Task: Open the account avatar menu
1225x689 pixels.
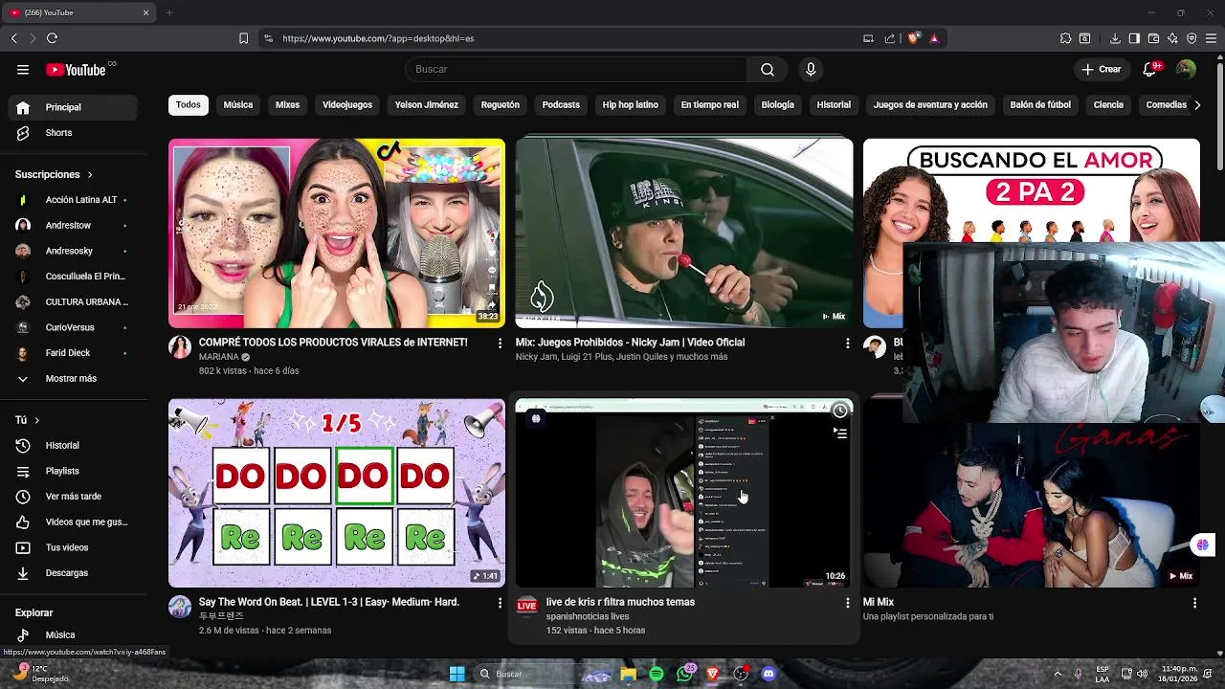Action: [1186, 69]
